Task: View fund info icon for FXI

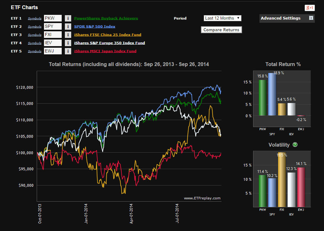Action: [68, 35]
